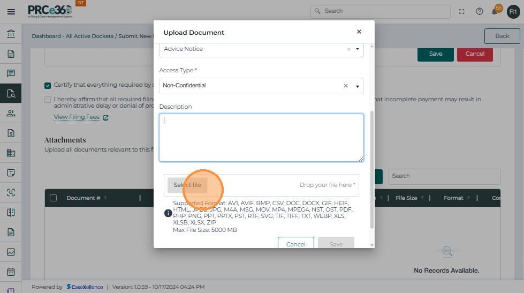Go to Dashboard - All Active Dockets breadcrumb
The width and height of the screenshot is (524, 293).
(72, 36)
